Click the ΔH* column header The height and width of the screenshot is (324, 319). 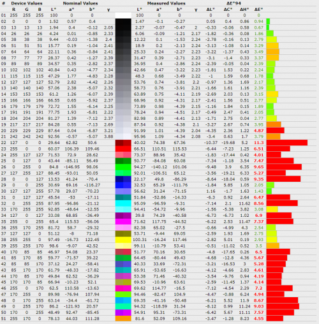tap(244, 10)
